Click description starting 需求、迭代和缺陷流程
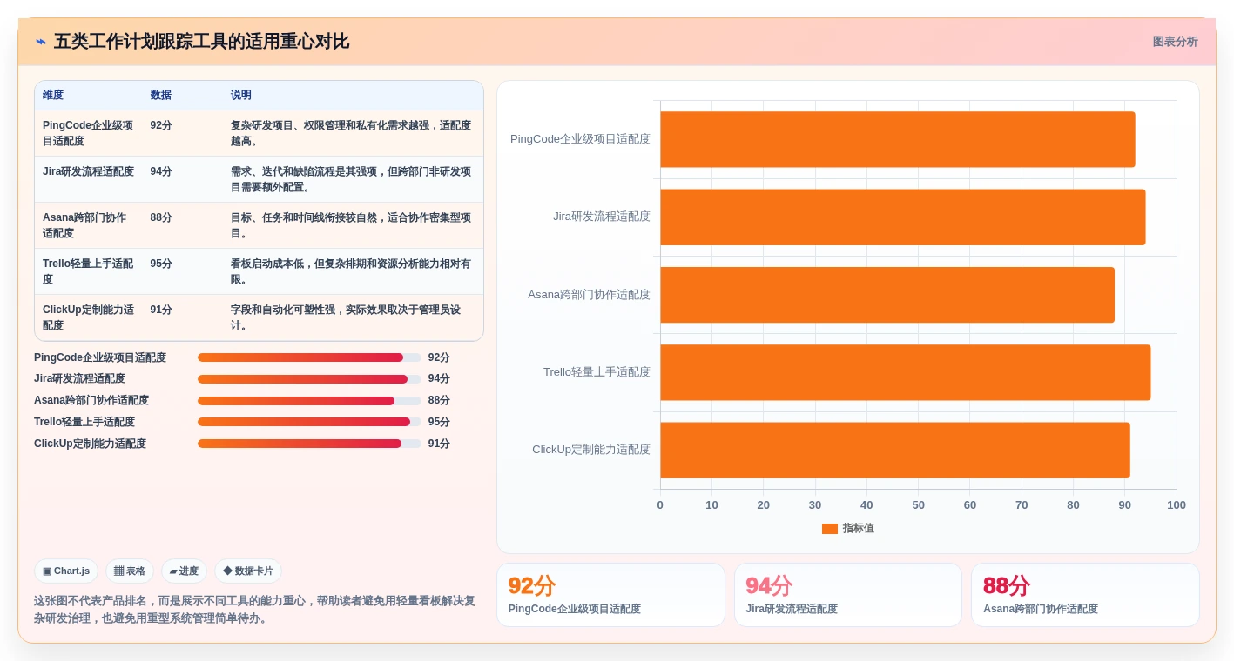This screenshot has height=661, width=1234. (x=351, y=179)
